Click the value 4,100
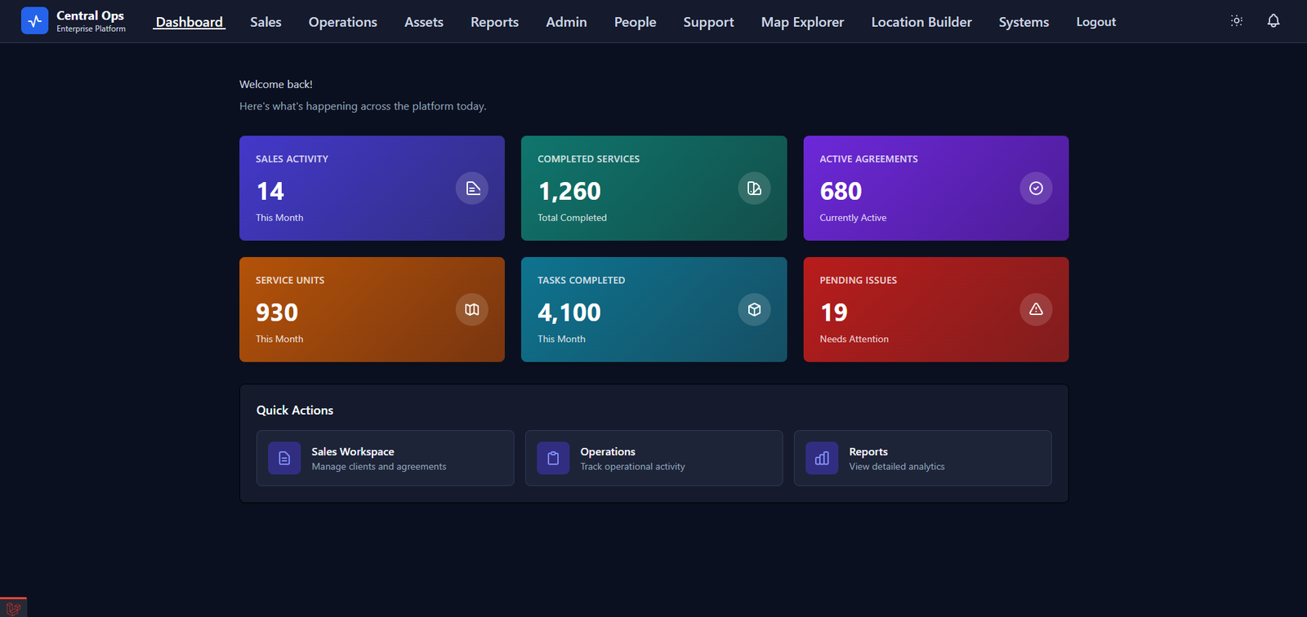The width and height of the screenshot is (1307, 617). [x=569, y=312]
